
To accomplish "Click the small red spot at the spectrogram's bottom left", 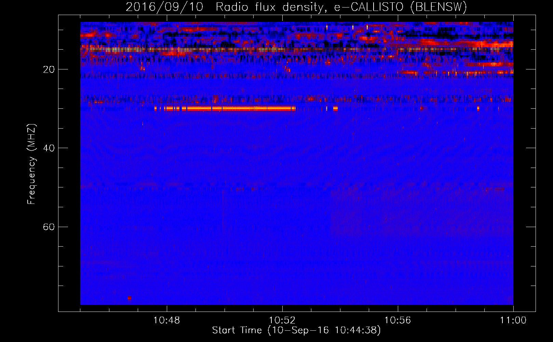I will pos(129,298).
